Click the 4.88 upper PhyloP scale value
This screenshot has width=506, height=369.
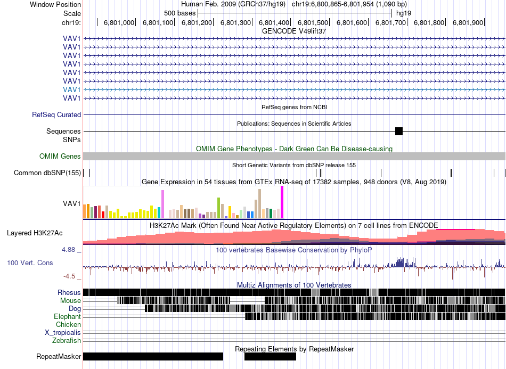(68, 250)
